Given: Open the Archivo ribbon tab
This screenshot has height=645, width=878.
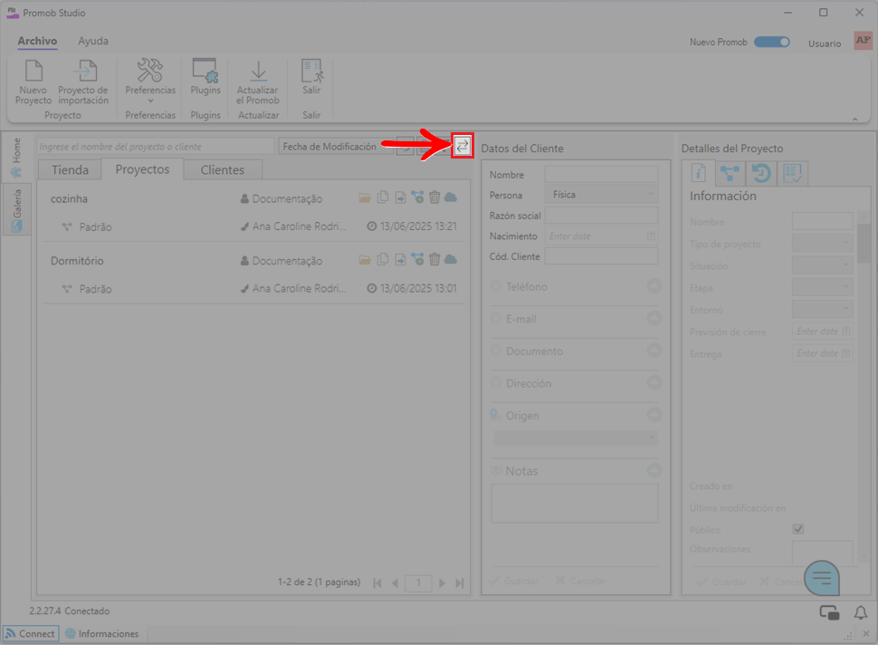Looking at the screenshot, I should [x=37, y=41].
